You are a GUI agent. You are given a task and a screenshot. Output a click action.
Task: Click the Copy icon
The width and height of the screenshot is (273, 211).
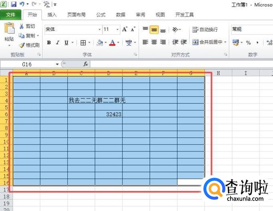click(x=22, y=36)
